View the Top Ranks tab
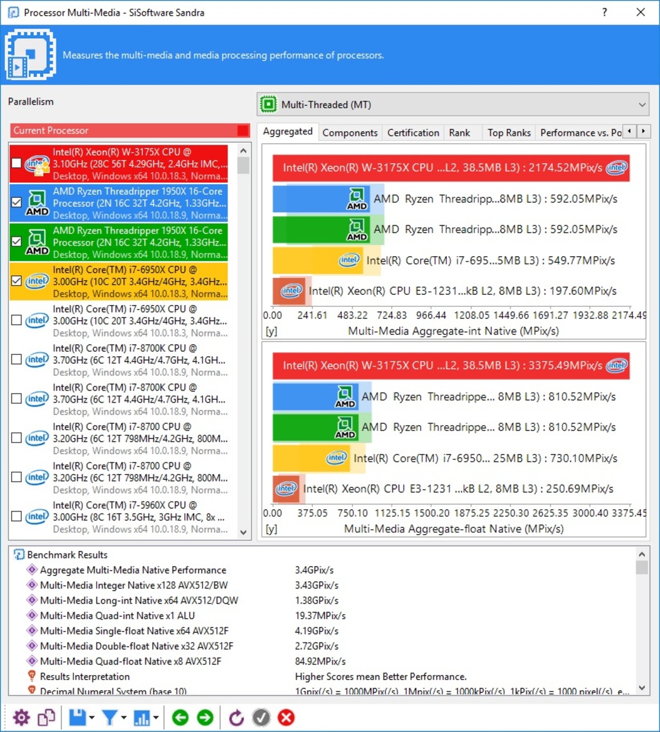The height and width of the screenshot is (732, 660). (x=509, y=133)
